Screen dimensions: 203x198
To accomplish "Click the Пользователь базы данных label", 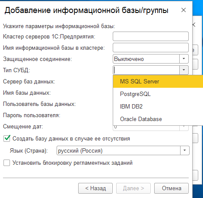I will click(x=39, y=104).
